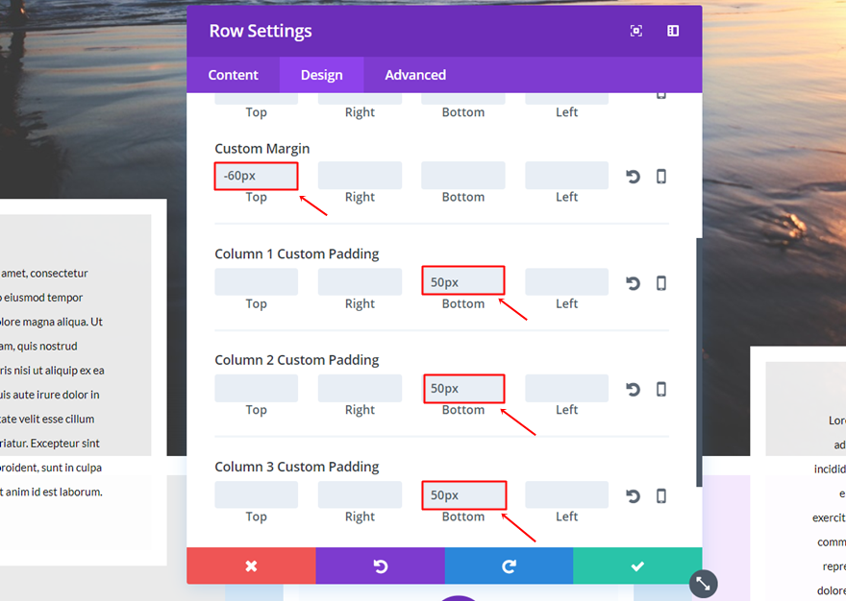Click the purple undo button in footer
846x601 pixels.
point(381,566)
